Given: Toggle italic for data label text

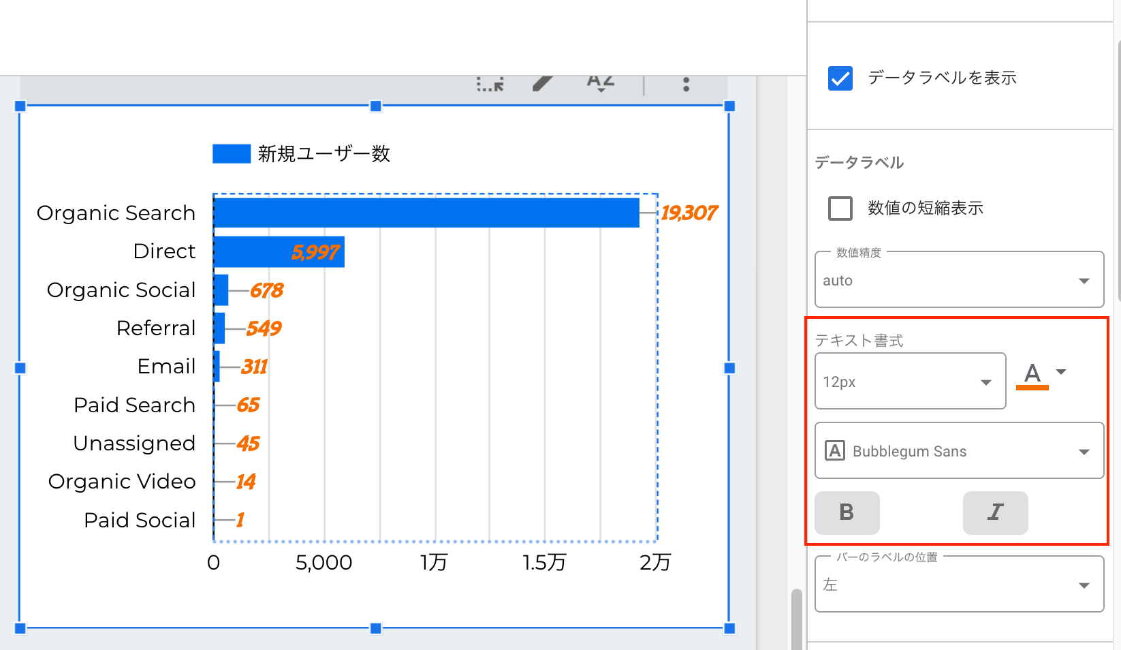Looking at the screenshot, I should (x=995, y=512).
